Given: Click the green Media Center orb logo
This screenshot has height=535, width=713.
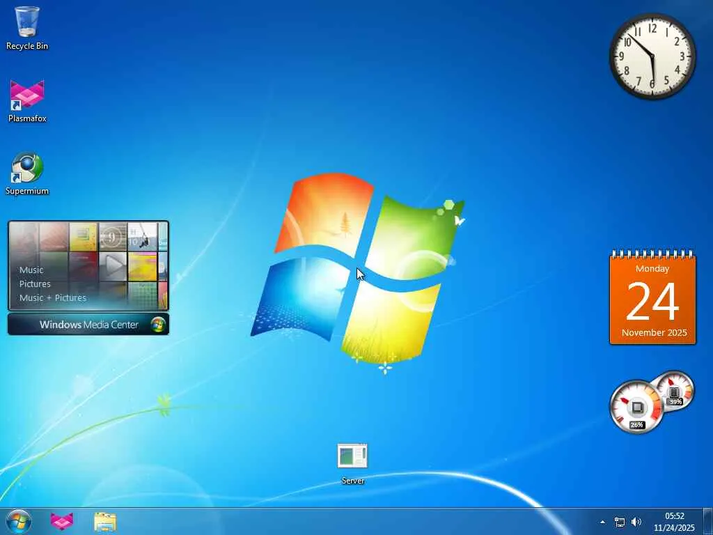Looking at the screenshot, I should point(158,325).
